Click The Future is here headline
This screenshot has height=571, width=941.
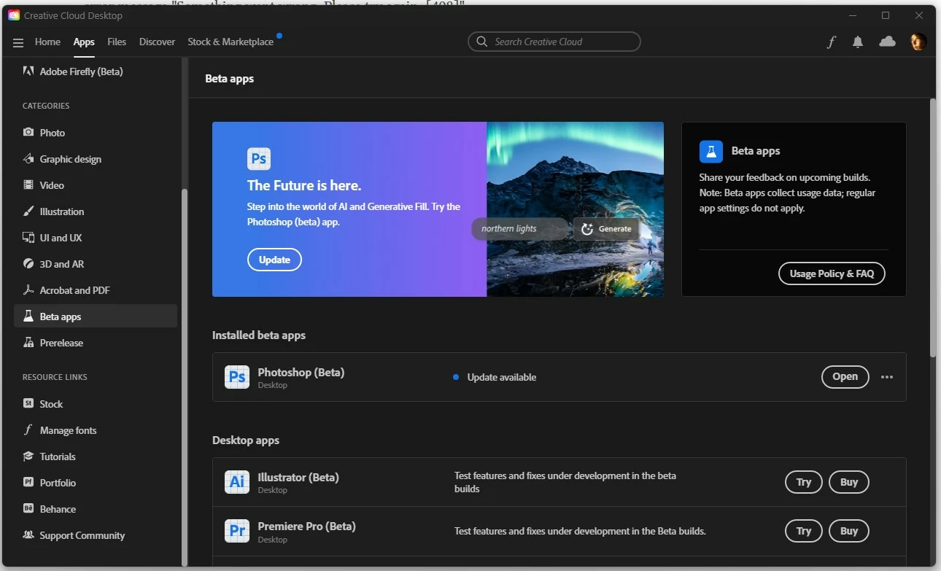tap(304, 185)
